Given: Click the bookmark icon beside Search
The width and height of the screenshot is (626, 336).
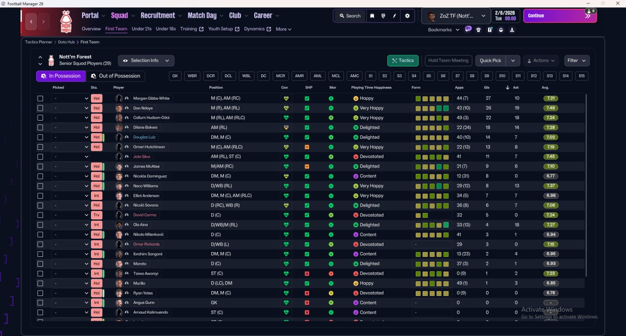Looking at the screenshot, I should [372, 16].
